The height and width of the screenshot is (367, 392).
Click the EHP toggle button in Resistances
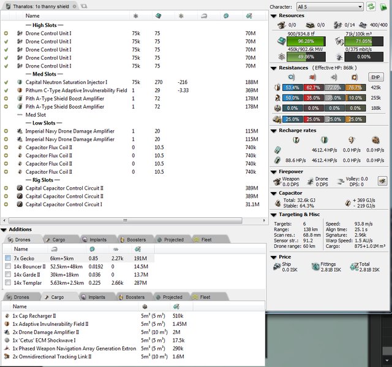[377, 77]
